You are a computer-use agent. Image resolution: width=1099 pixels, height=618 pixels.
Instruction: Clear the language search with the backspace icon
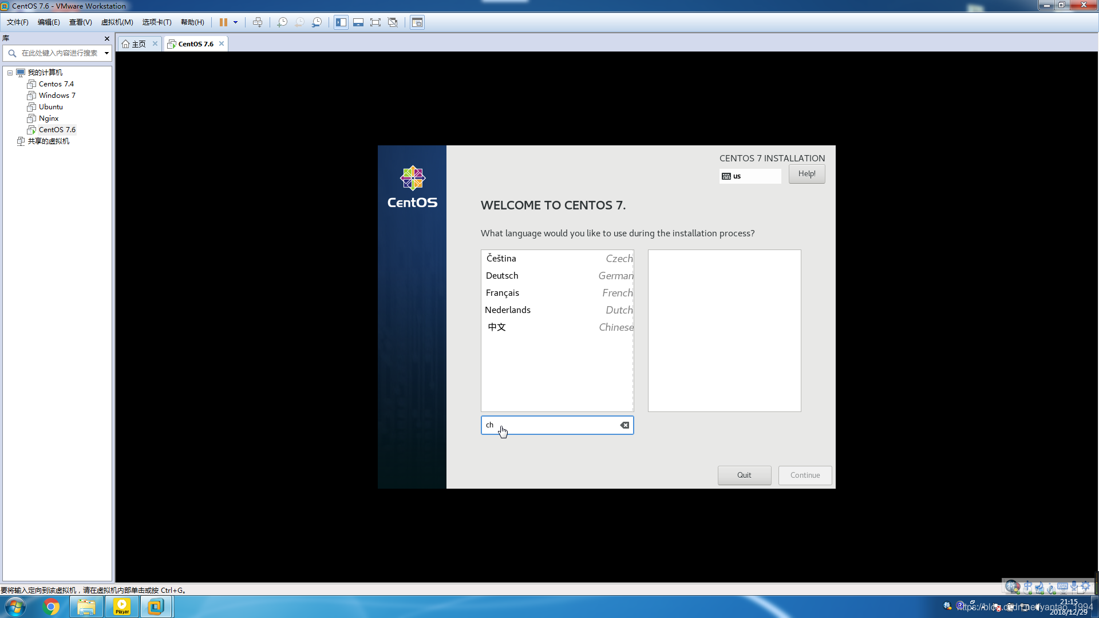pyautogui.click(x=624, y=425)
